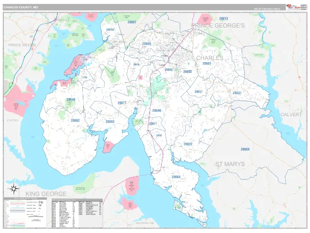310x233 pixels.
Task: Click the KING GEORGE county label
Action: tap(46, 194)
